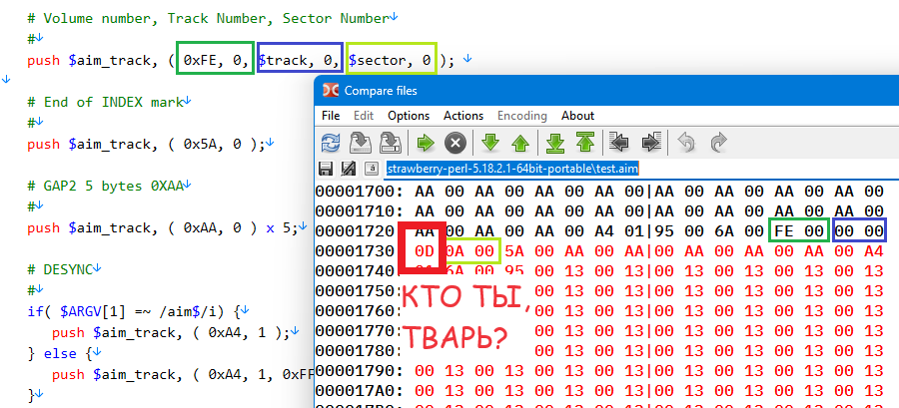Open the About menu

[577, 116]
